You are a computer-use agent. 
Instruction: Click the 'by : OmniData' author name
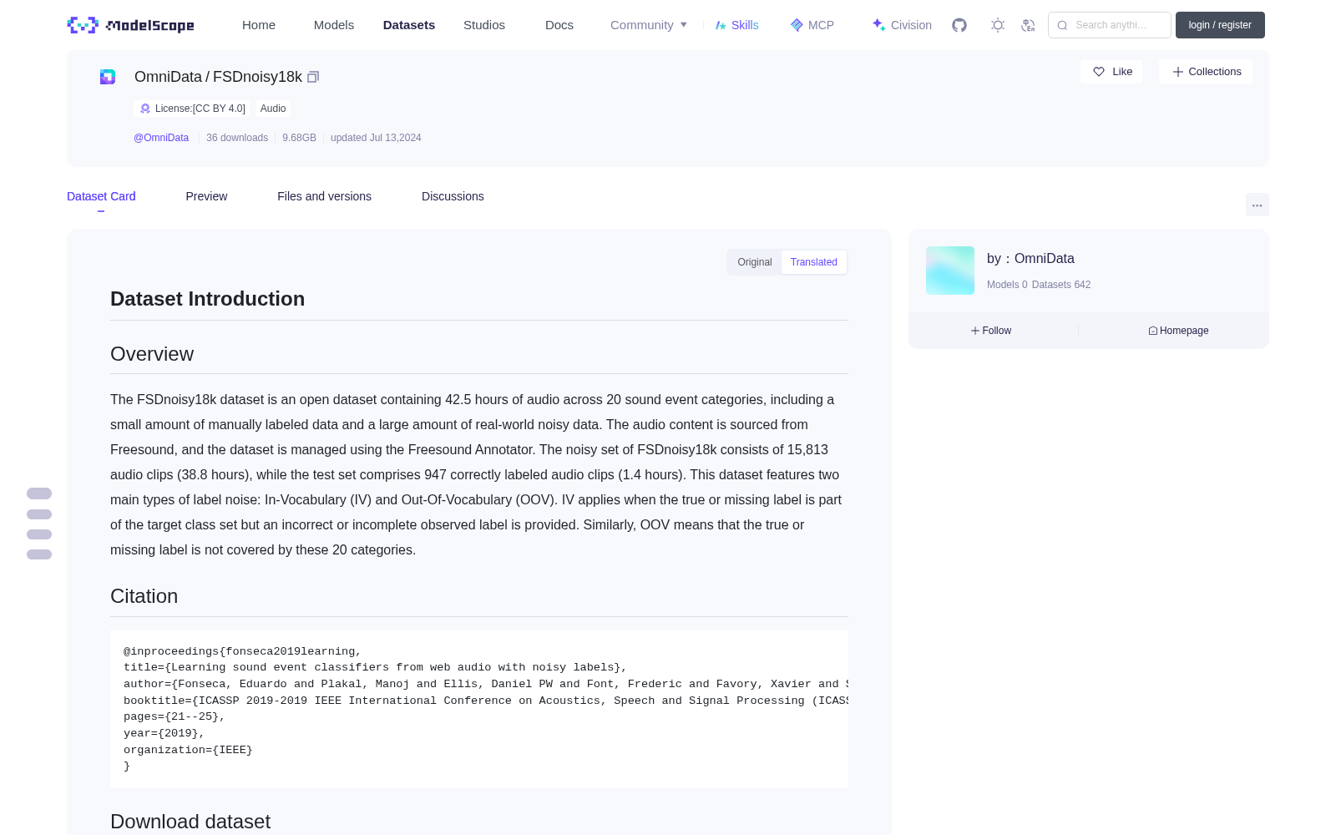(1030, 259)
